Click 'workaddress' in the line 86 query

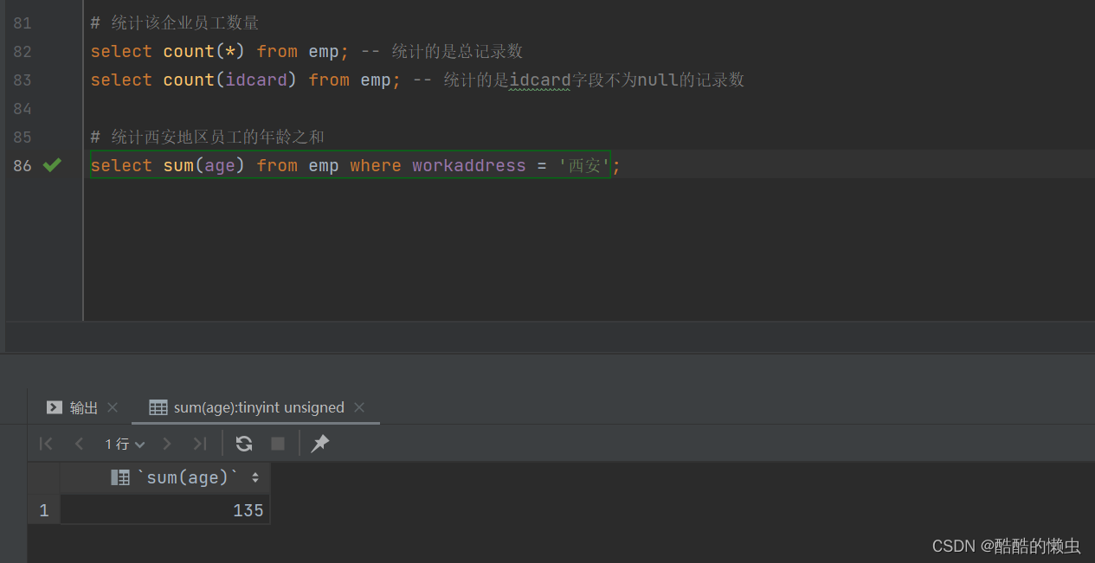469,165
